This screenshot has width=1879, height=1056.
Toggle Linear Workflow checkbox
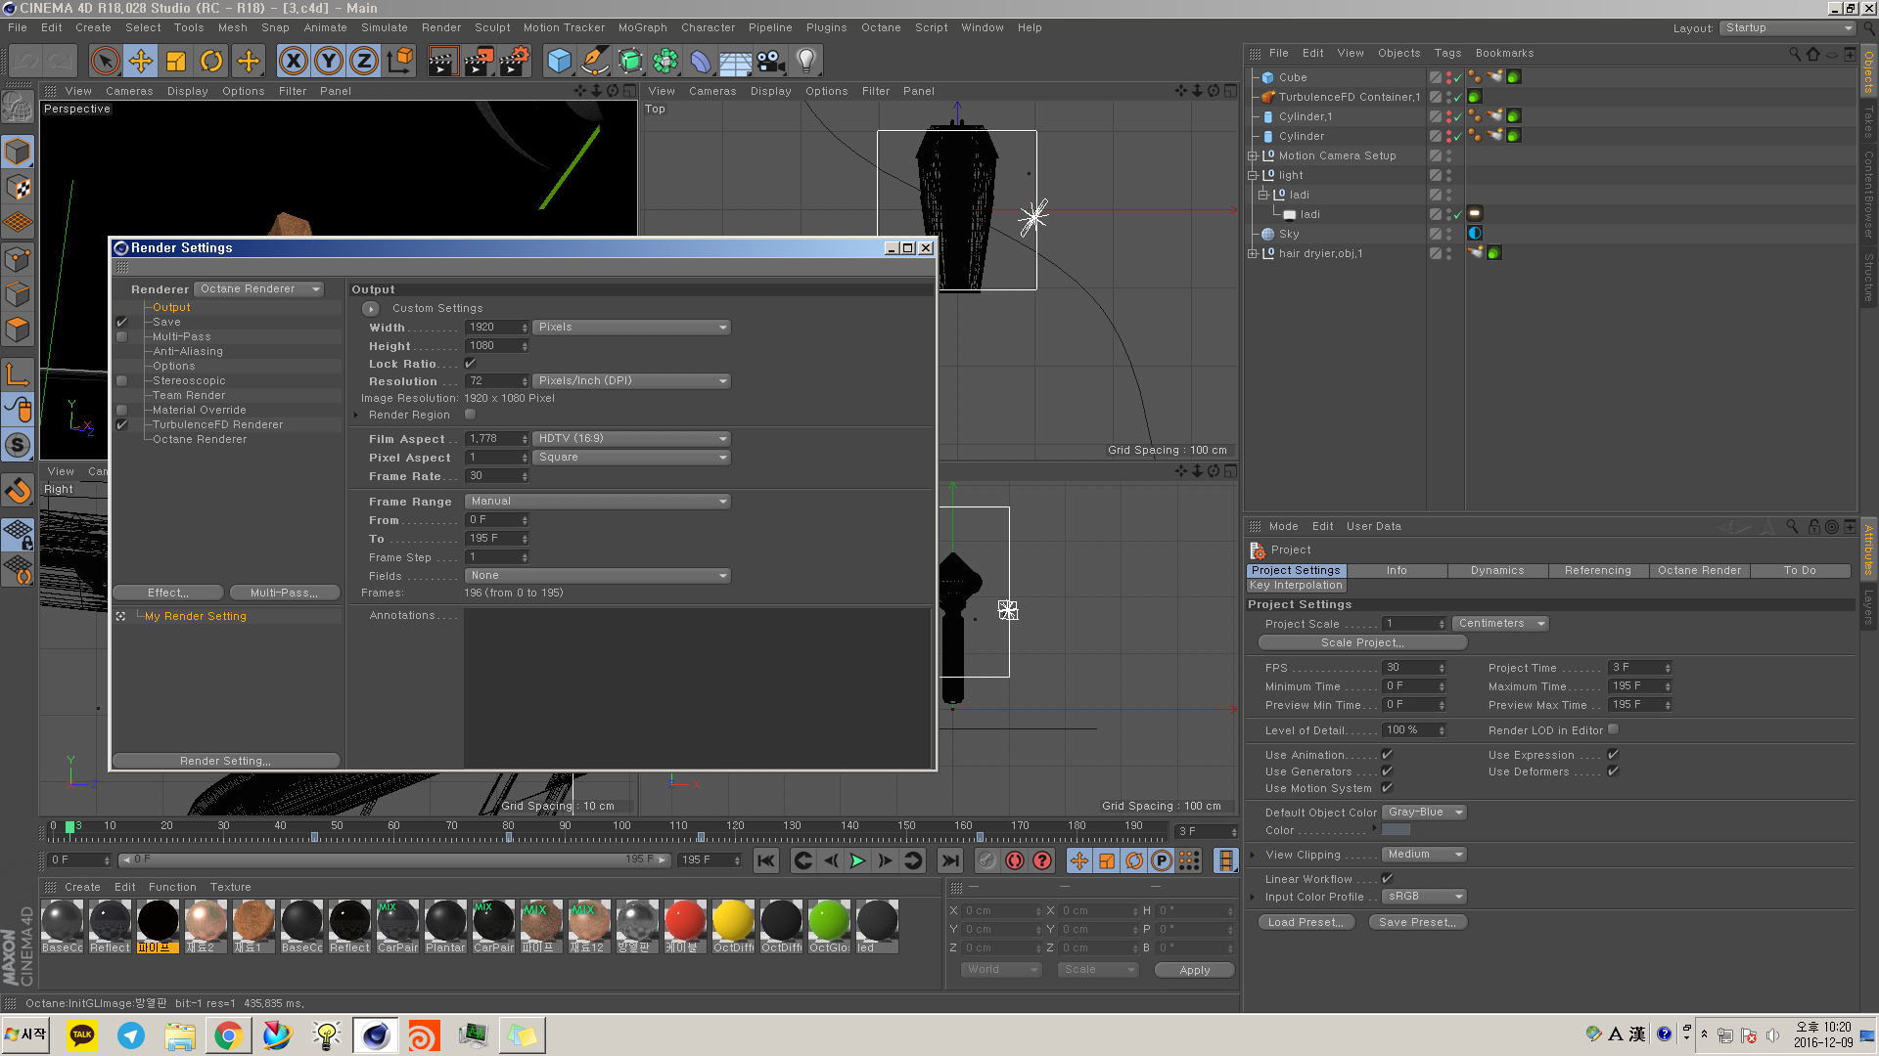(1387, 879)
